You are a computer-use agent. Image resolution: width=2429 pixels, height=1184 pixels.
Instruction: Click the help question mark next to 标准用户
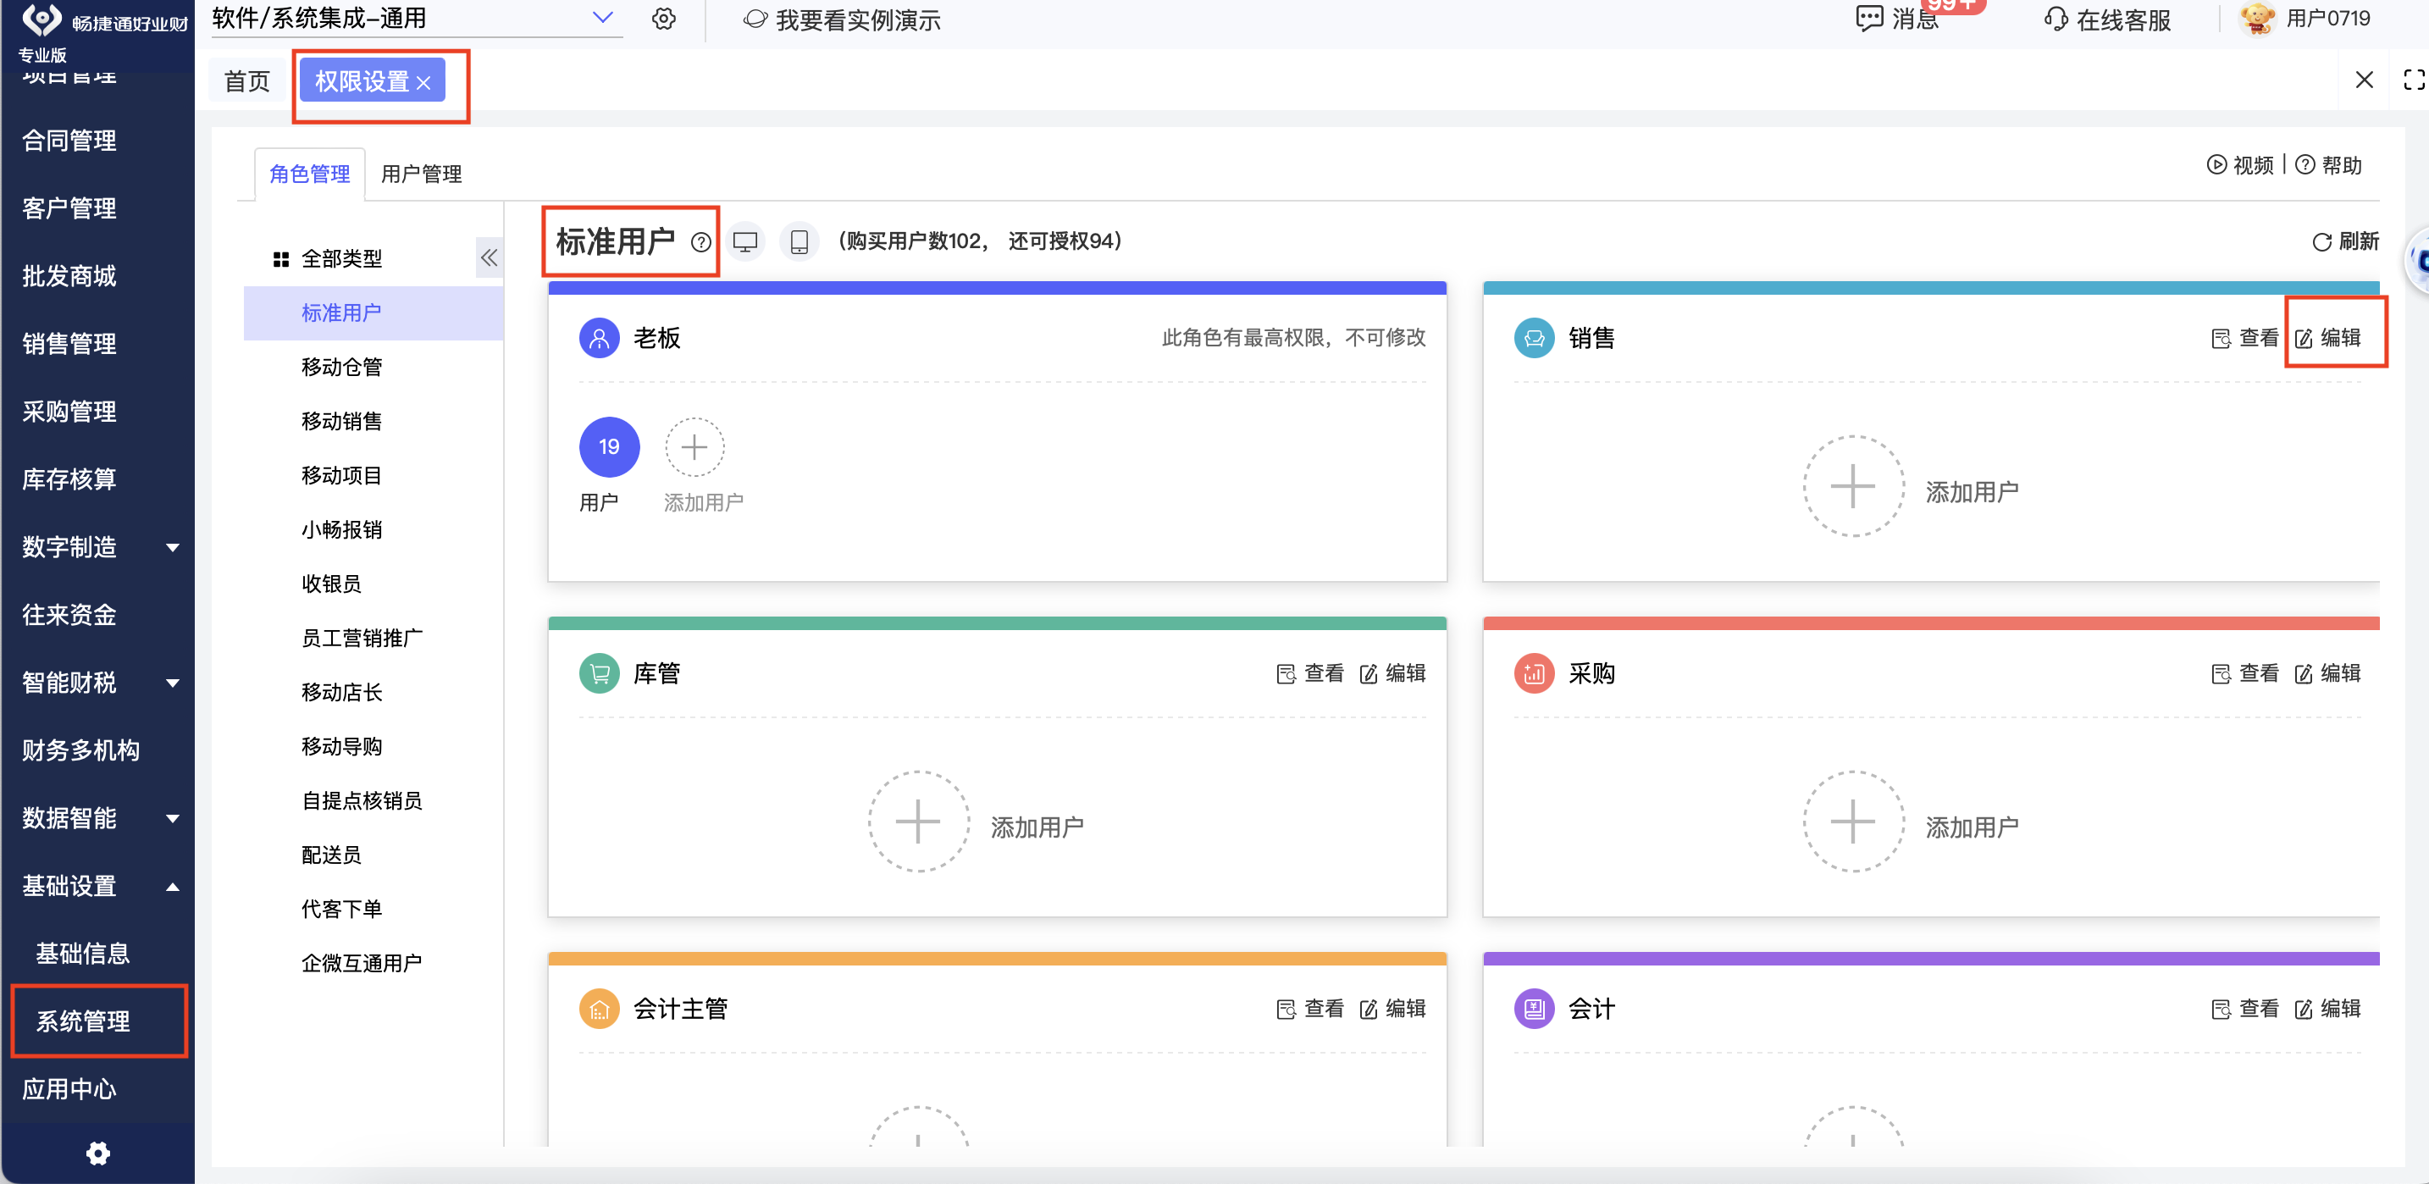tap(700, 242)
